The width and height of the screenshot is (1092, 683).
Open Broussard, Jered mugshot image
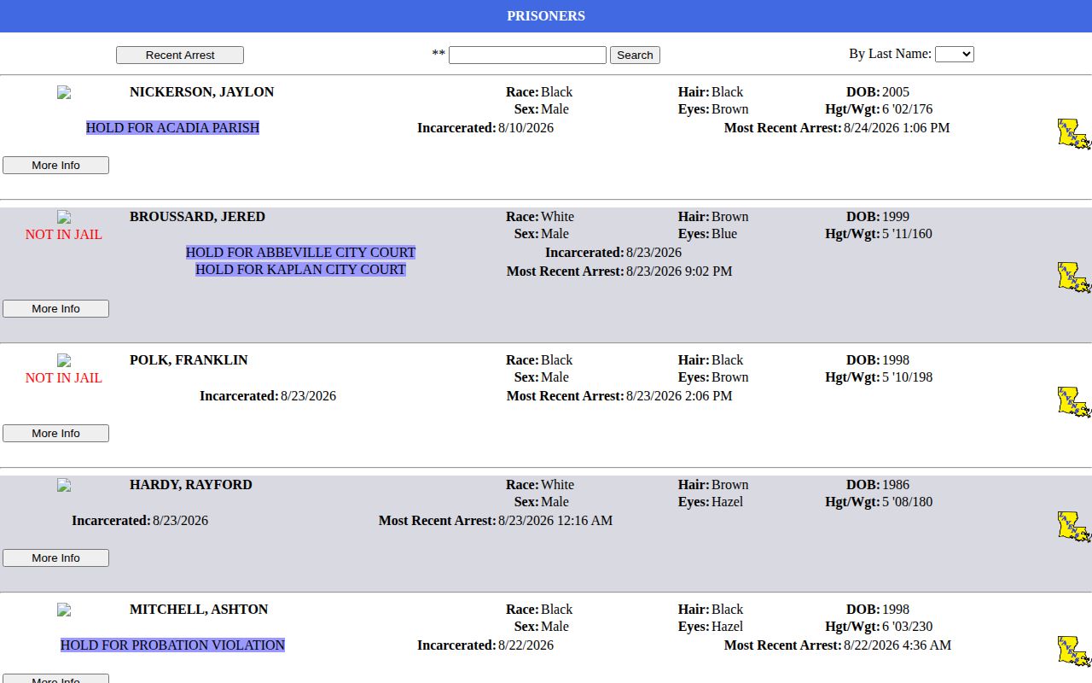click(x=64, y=217)
